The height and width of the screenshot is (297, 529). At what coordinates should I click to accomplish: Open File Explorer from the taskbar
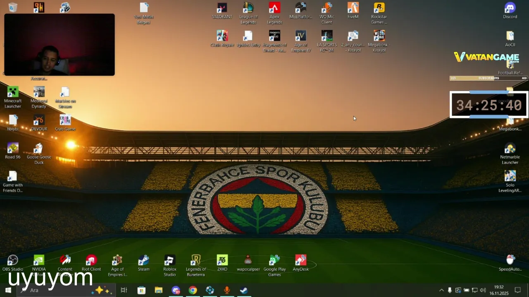(159, 290)
